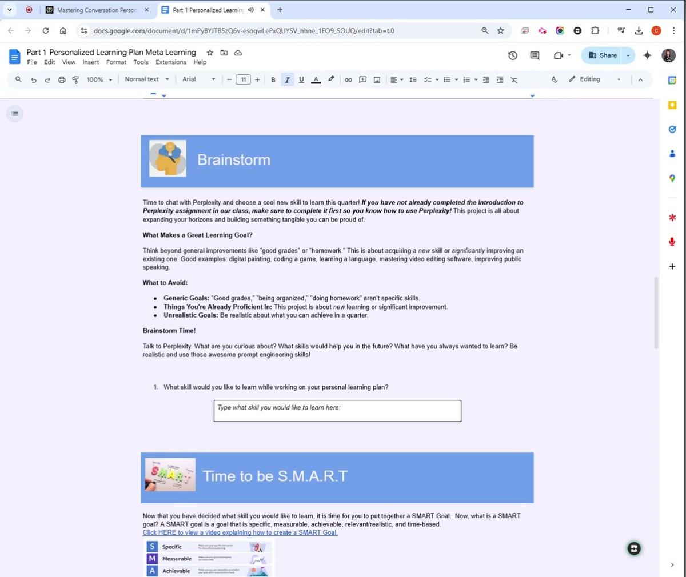Click the Clear formatting icon

pos(514,80)
